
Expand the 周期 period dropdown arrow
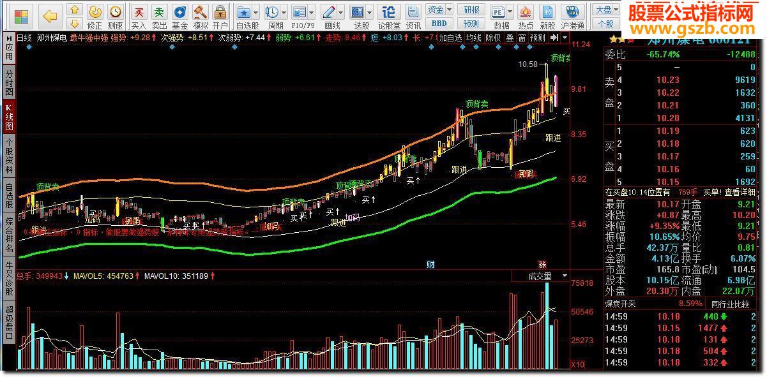click(x=284, y=12)
